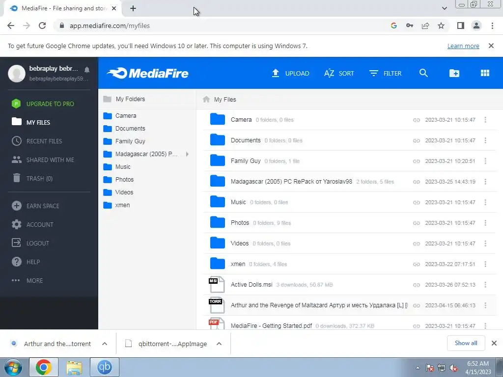Click the Learn more link
Viewport: 503px width, 377px height.
pos(463,46)
